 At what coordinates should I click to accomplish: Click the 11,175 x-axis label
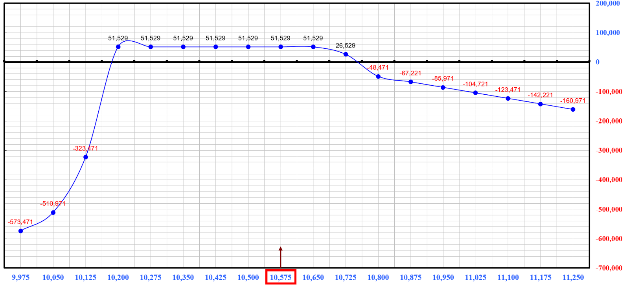tap(541, 277)
